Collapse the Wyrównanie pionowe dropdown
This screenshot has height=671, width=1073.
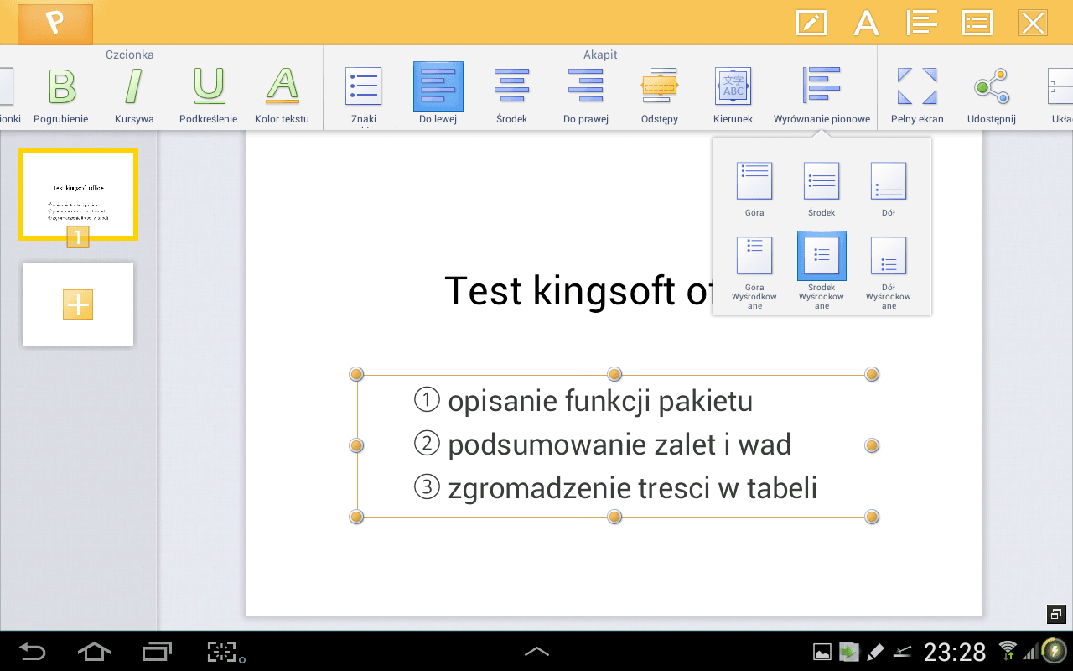click(822, 96)
